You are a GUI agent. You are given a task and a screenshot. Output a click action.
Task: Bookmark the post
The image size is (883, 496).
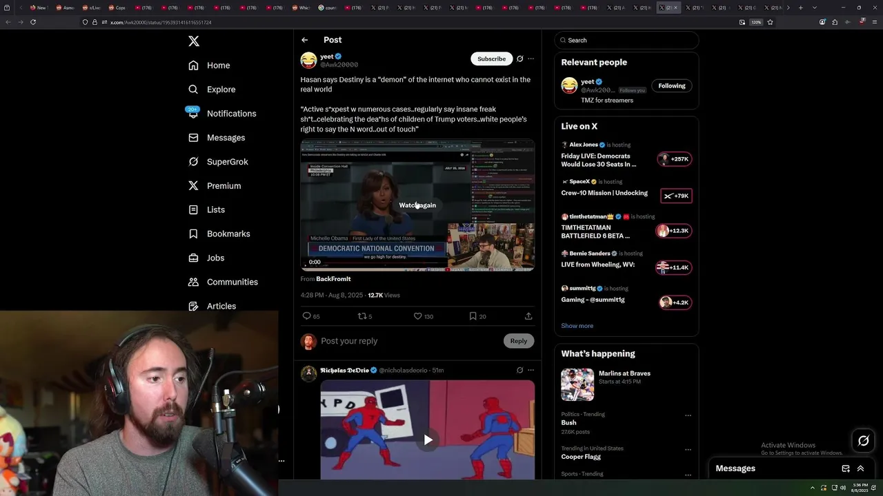click(x=473, y=316)
